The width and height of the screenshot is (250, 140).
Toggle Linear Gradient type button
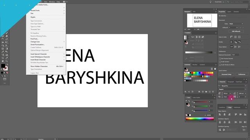tap(196, 37)
